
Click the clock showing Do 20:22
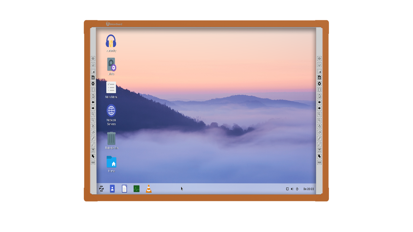point(308,189)
